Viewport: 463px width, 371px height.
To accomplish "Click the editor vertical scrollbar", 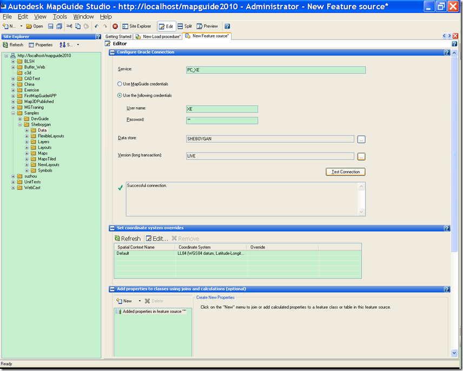I will [x=454, y=154].
